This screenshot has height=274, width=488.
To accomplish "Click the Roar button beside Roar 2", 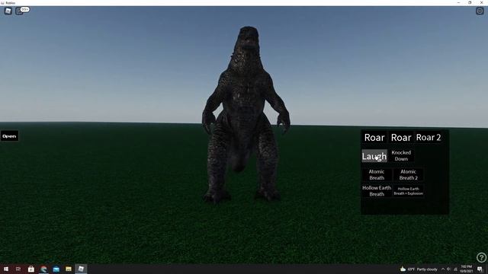I will point(401,137).
